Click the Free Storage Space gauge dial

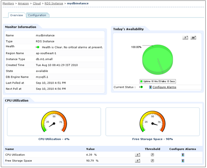[152, 122]
